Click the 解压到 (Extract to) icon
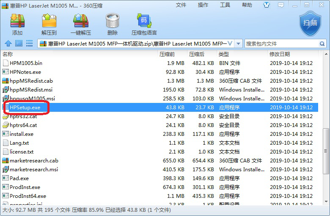330x216 pixels. click(x=49, y=21)
